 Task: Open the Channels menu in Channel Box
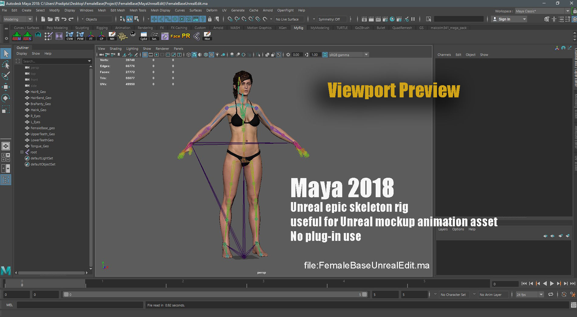click(x=444, y=55)
